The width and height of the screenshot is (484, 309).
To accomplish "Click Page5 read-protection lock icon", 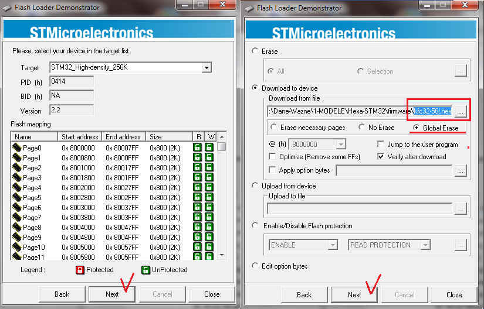I will pos(198,198).
